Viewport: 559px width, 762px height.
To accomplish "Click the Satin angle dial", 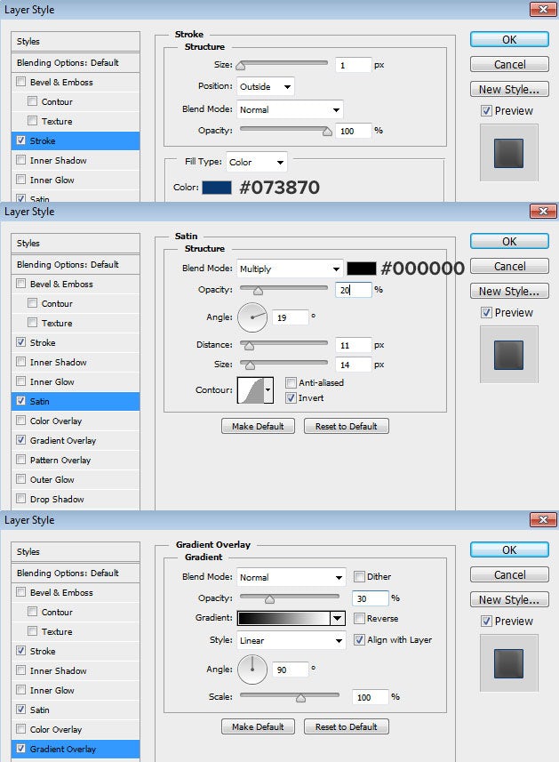I will coord(252,317).
